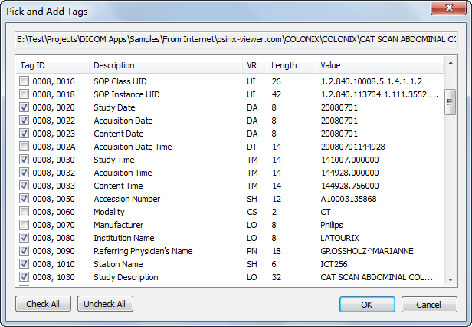Deselect the Institution Name checkbox

[x=25, y=238]
